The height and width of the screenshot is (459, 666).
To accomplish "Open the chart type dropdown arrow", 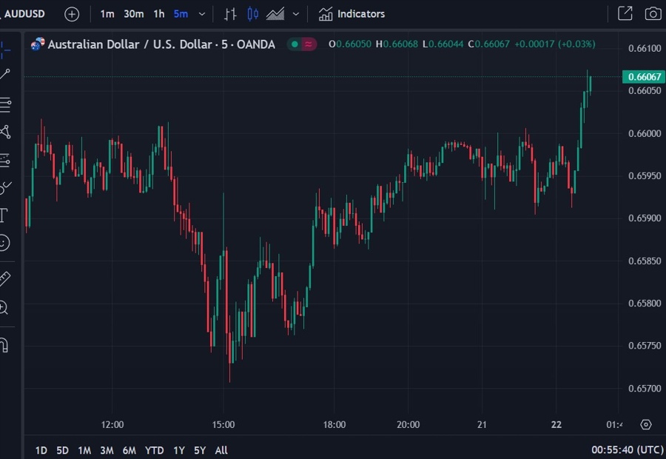I will [295, 13].
